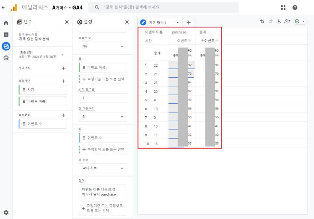Click 이벤트 수 chip in 값 settings
314x219 pixels.
103,138
